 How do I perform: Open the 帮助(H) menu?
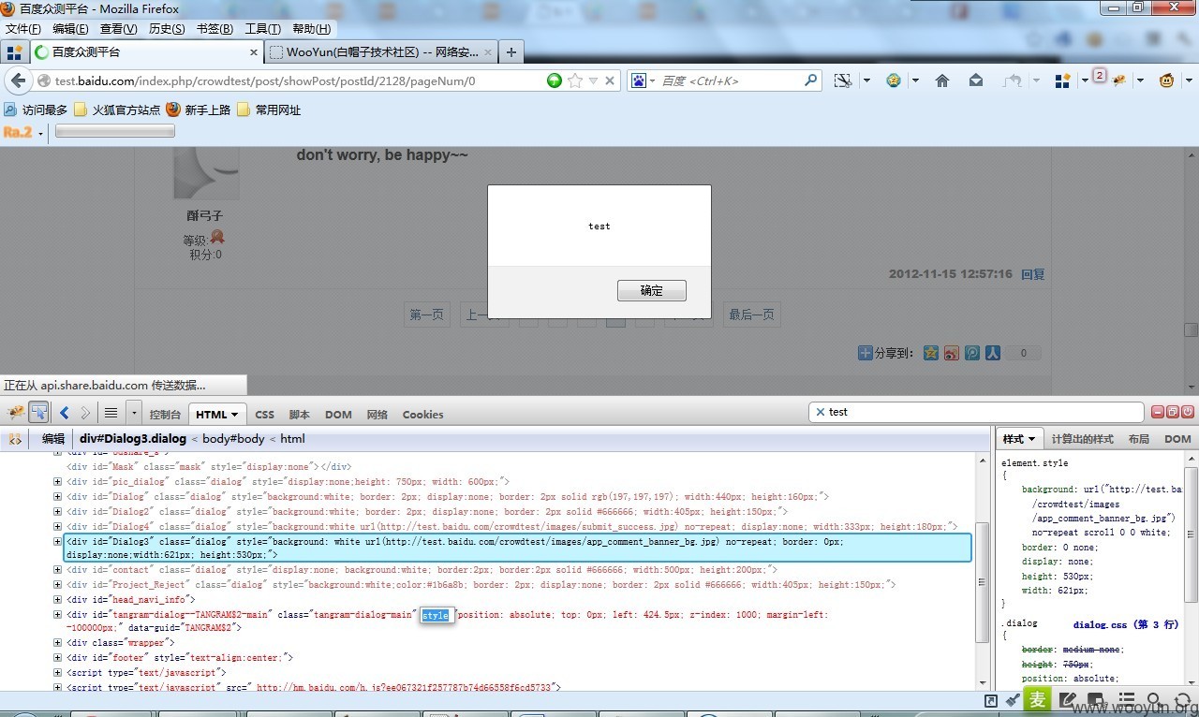[x=311, y=29]
